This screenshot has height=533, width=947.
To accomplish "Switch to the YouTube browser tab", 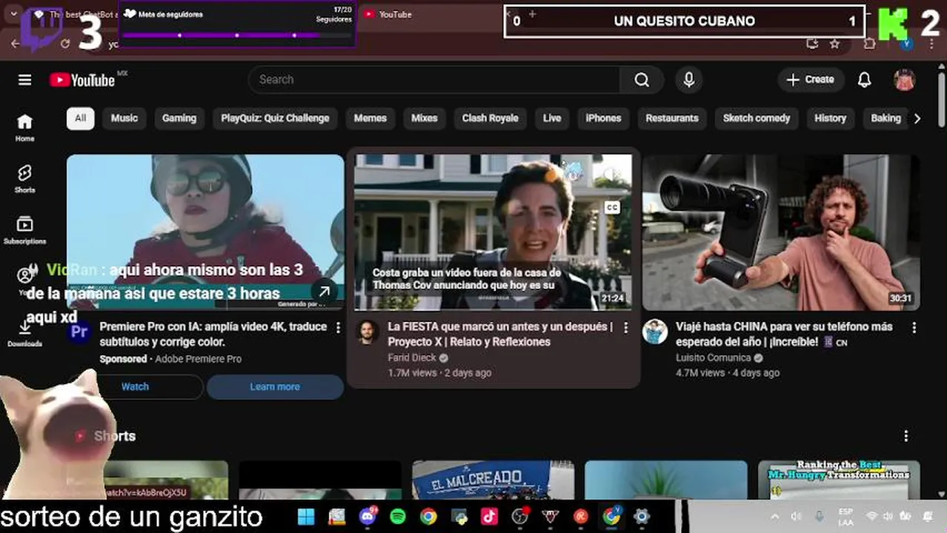I will tap(430, 14).
